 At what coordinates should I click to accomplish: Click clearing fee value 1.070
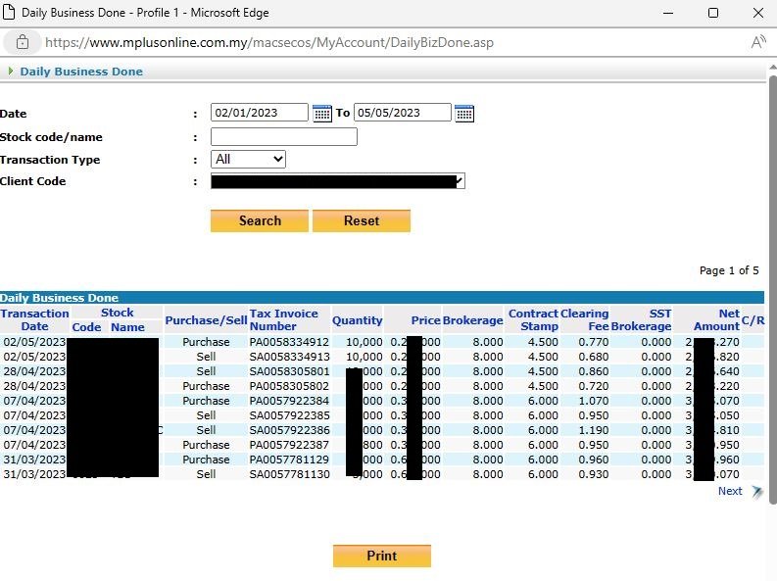(593, 401)
